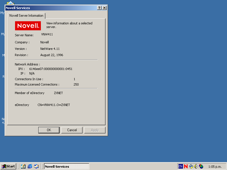The image size is (227, 170).
Task: Click the IPX network address value
Action: pos(51,69)
